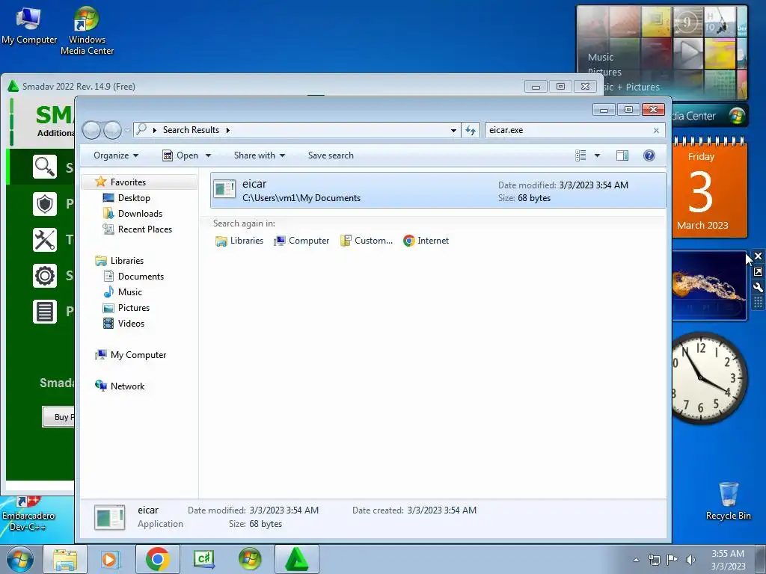Search again in Libraries
This screenshot has width=766, height=574.
tap(239, 241)
